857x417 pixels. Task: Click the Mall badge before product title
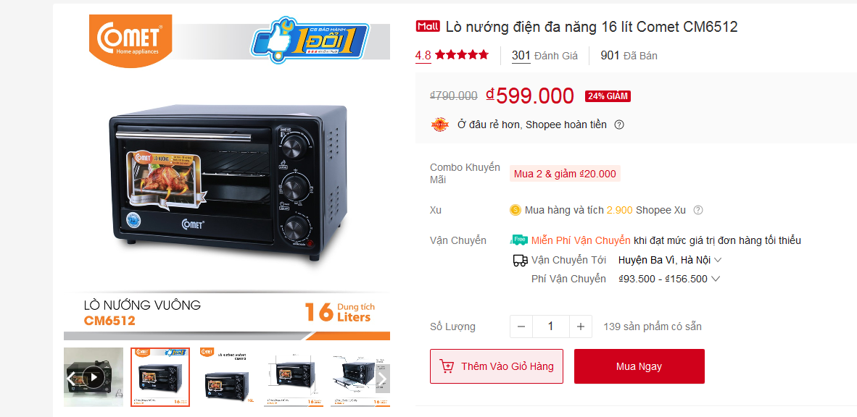pyautogui.click(x=428, y=26)
